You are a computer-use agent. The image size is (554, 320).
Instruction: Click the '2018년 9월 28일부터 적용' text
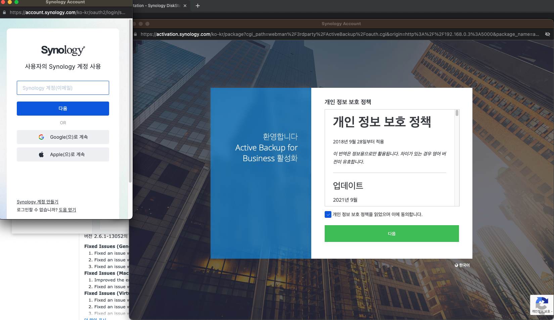(x=358, y=142)
